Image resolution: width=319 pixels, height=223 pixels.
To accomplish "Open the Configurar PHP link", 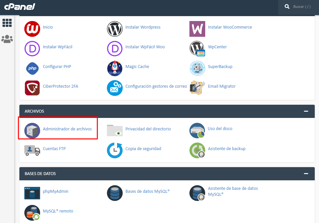I will point(57,67).
